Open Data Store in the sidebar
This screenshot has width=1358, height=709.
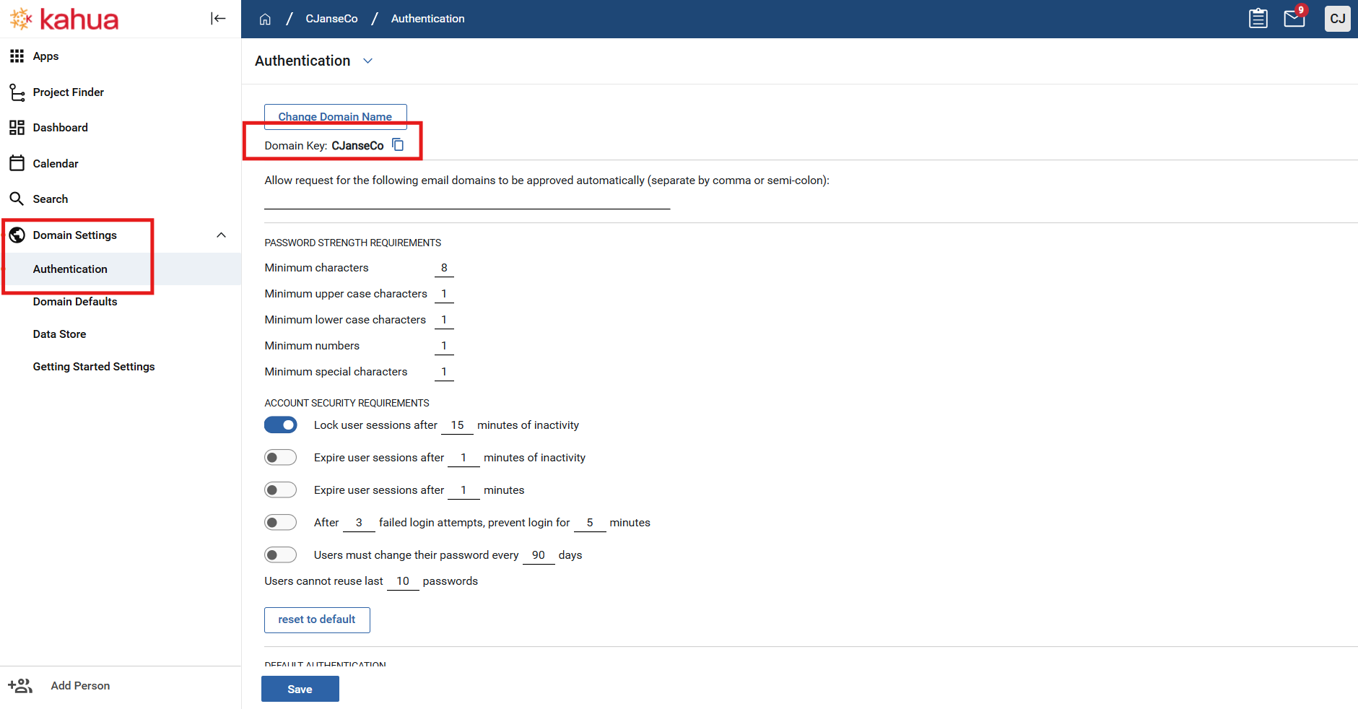point(59,334)
